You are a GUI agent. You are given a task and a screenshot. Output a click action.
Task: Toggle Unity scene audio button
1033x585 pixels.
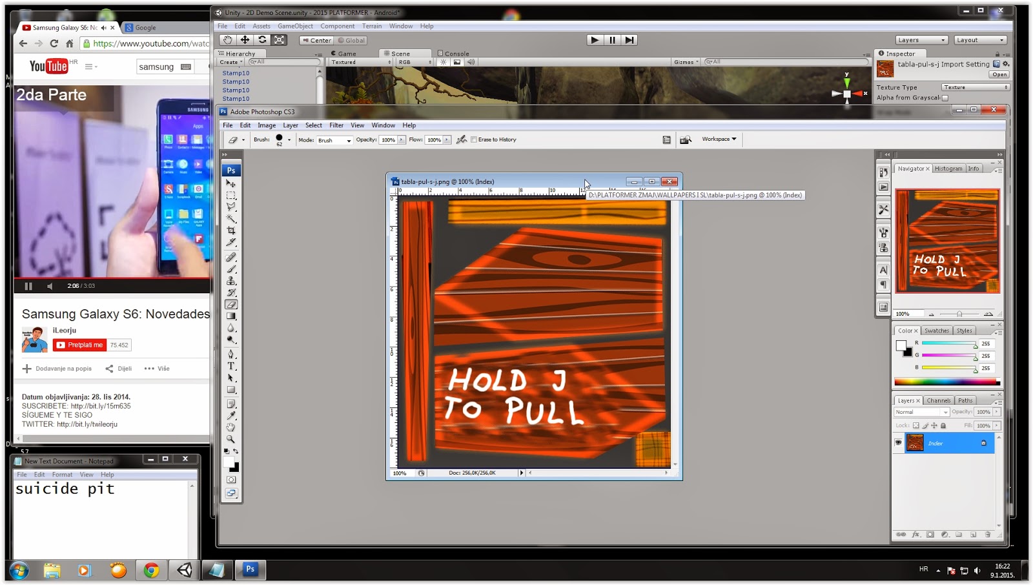[471, 62]
